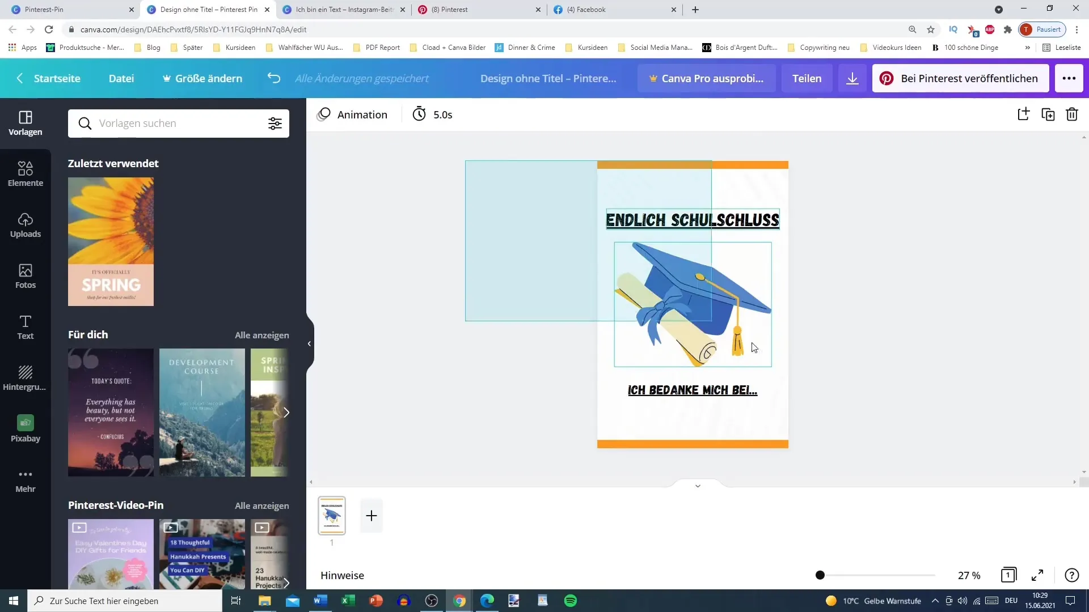Image resolution: width=1089 pixels, height=612 pixels.
Task: Click the Größe ändern menu item
Action: pyautogui.click(x=202, y=78)
